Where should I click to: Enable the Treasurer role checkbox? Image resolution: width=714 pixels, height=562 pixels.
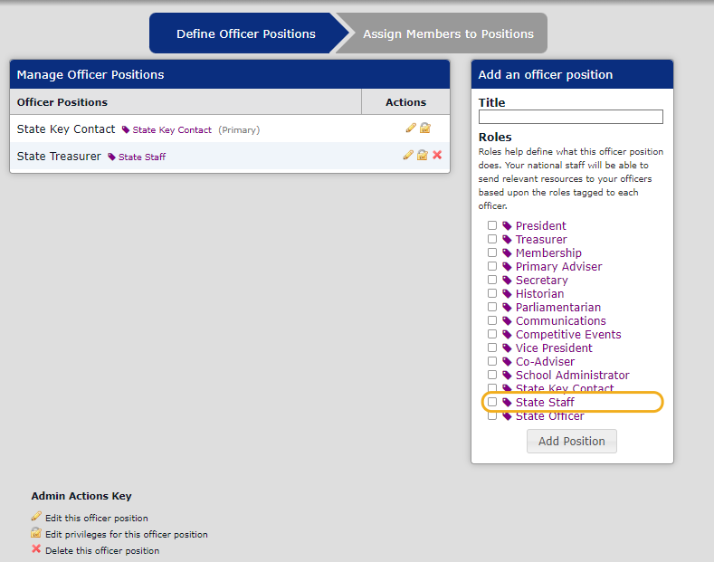click(492, 239)
